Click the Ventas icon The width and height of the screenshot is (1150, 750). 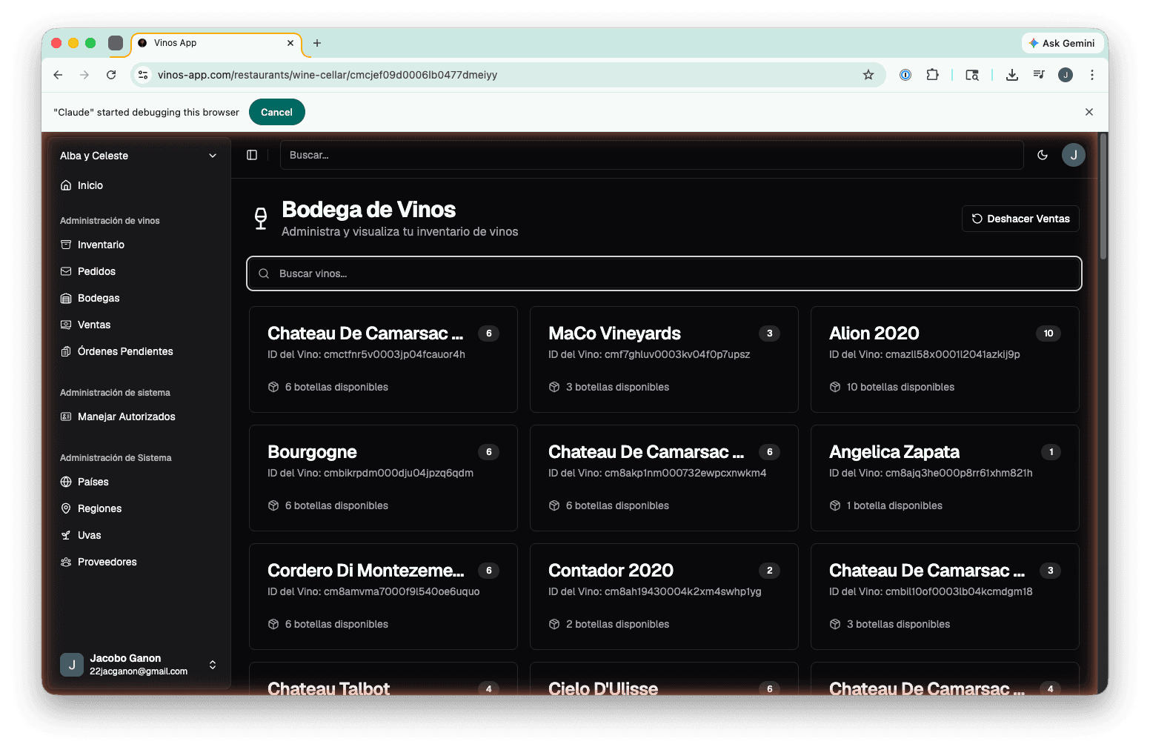67,325
